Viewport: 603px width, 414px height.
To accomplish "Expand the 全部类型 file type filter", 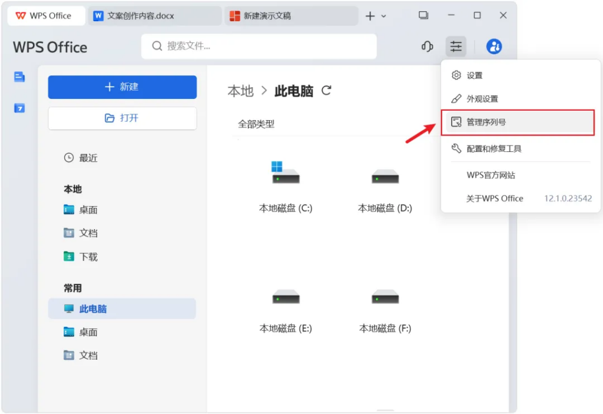I will 256,124.
